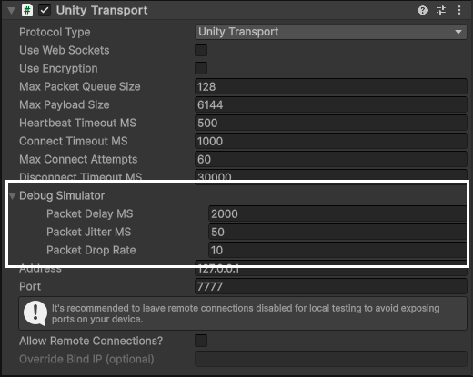Viewport: 473px width, 377px height.
Task: Disable the Unity Transport component checkbox
Action: click(45, 10)
